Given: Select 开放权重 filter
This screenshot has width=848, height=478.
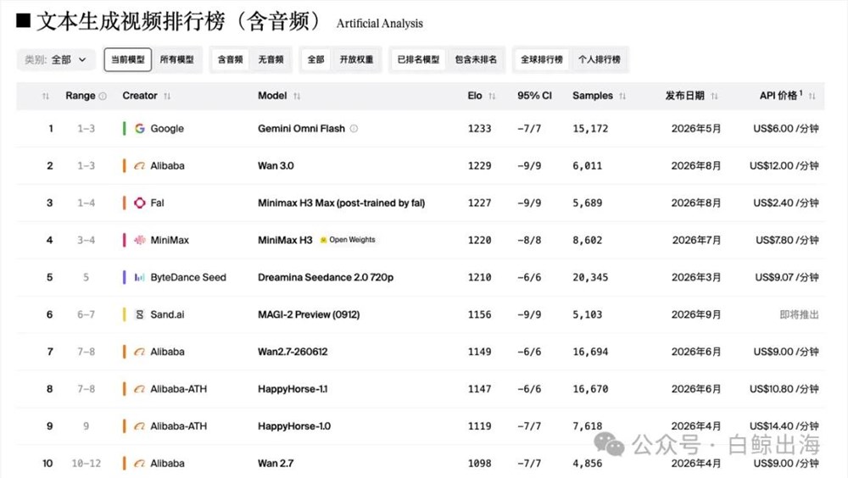Looking at the screenshot, I should (x=356, y=59).
